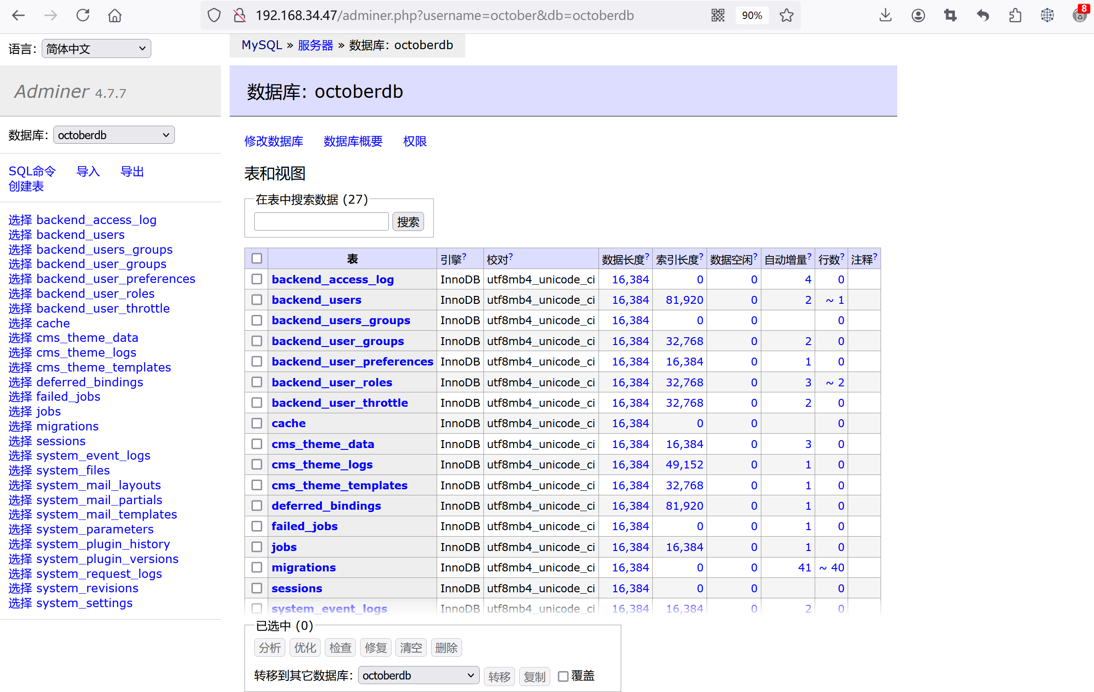Viewport: 1094px width, 692px height.
Task: Open the 语言 language dropdown
Action: (97, 48)
